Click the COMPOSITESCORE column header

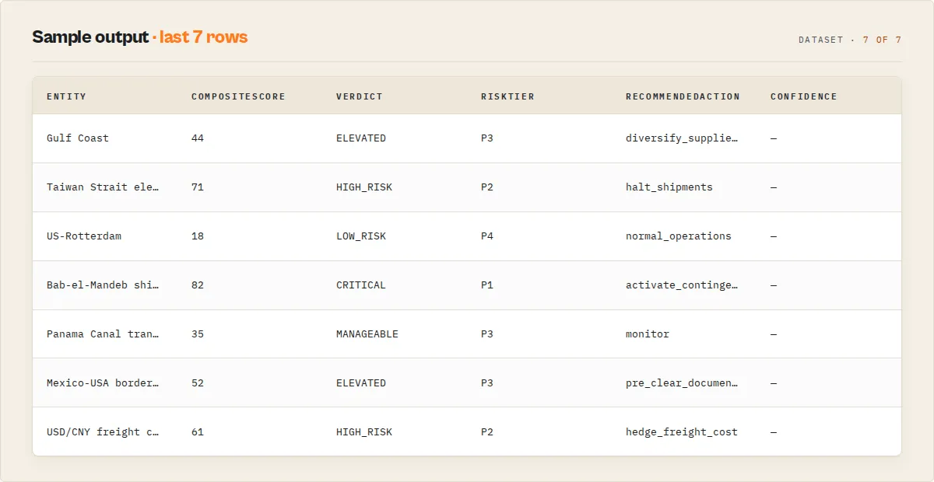tap(238, 96)
